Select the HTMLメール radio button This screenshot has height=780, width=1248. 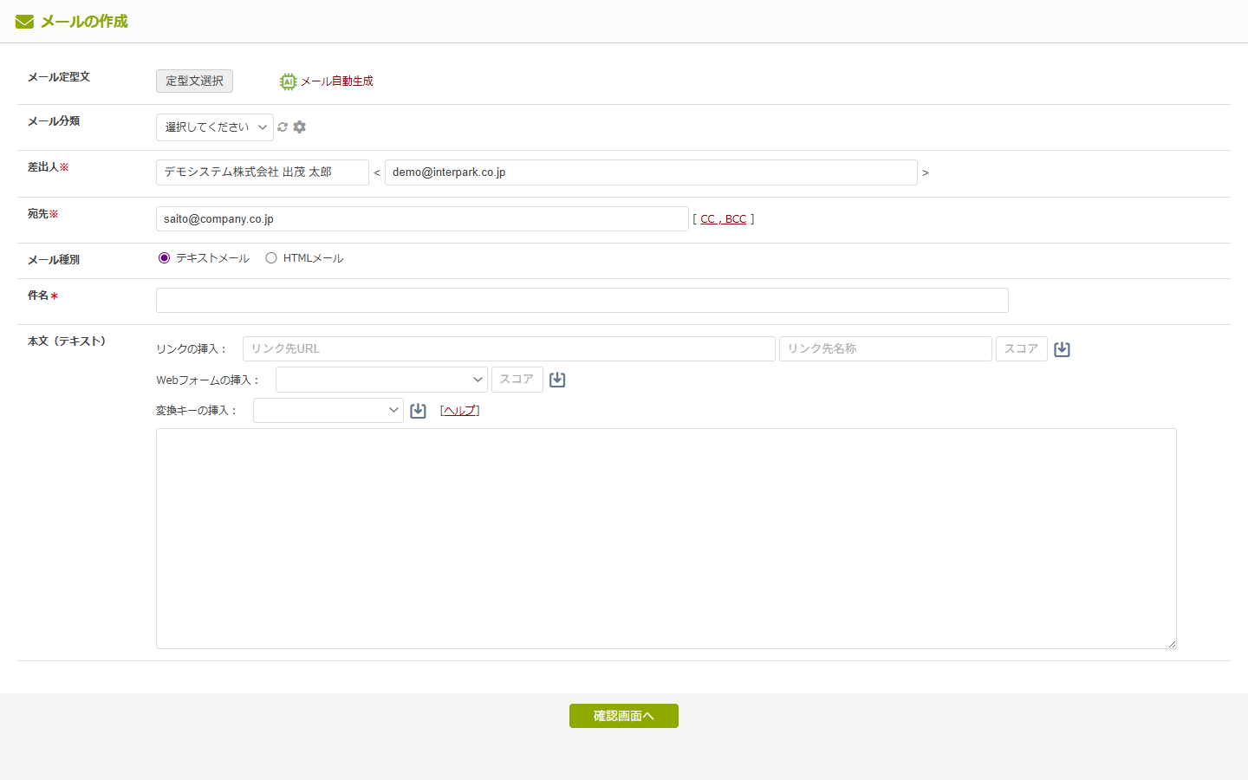[x=271, y=258]
